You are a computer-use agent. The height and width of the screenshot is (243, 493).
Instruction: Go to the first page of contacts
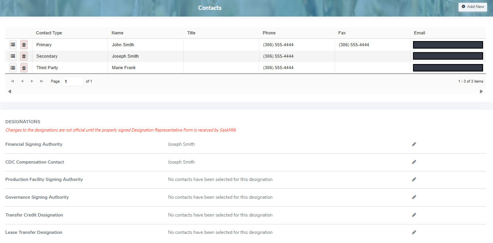pyautogui.click(x=12, y=81)
